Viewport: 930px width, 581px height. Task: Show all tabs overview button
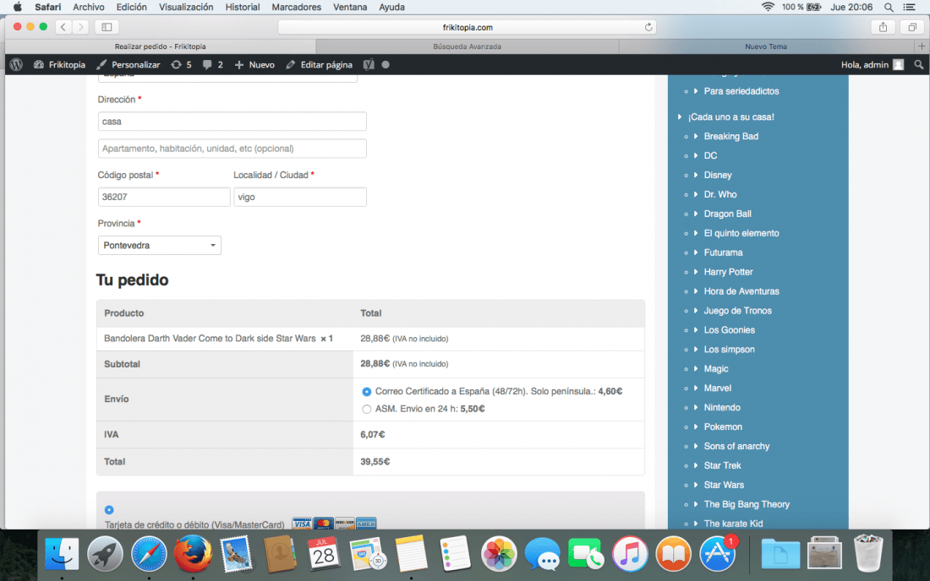point(912,27)
